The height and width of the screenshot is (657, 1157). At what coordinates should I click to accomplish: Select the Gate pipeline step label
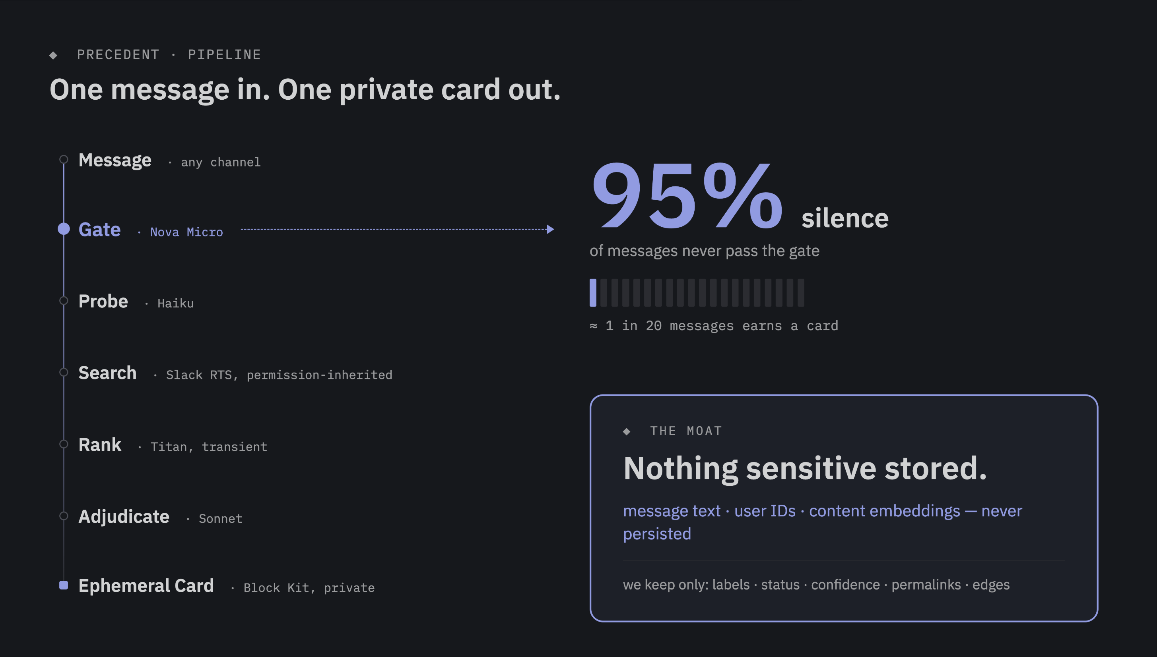pos(99,230)
